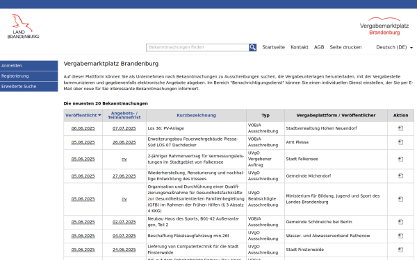Image resolution: width=417 pixels, height=260 pixels.
Task: Open action icon for Ministerium für Bildung row
Action: [400, 199]
